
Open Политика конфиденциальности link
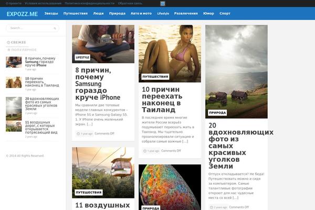[90, 3]
